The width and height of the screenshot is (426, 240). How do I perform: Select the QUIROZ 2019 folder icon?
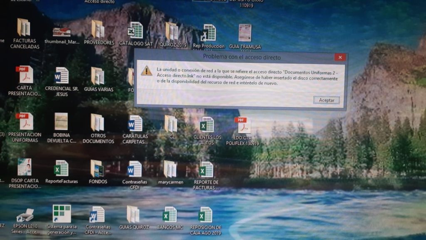pos(172,32)
